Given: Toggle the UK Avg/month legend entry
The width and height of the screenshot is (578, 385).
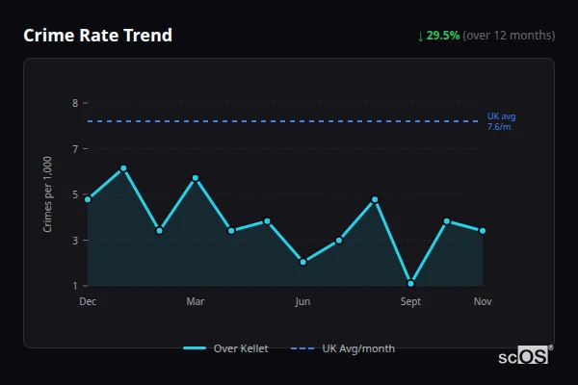Looking at the screenshot, I should pos(342,348).
